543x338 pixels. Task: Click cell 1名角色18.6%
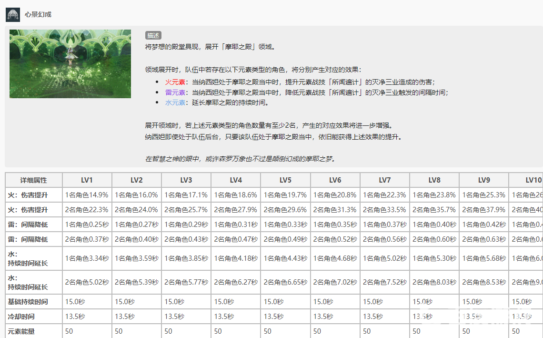point(236,195)
